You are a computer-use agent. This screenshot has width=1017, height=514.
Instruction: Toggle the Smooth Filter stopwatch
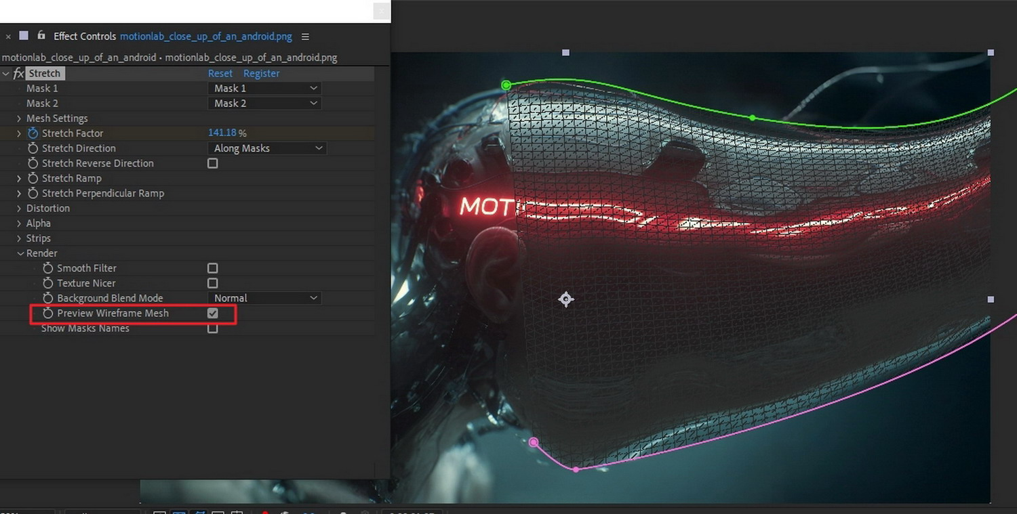pyautogui.click(x=47, y=268)
